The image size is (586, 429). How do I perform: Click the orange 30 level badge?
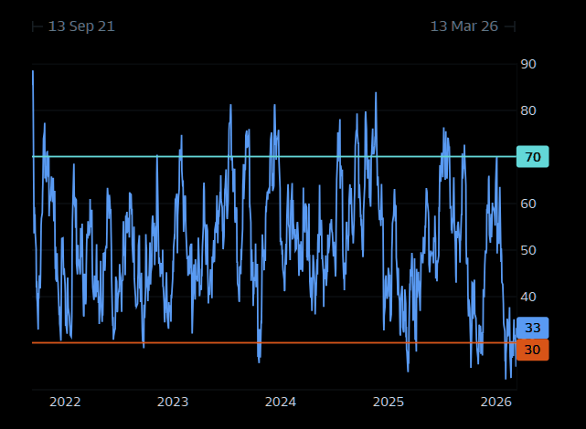[532, 350]
